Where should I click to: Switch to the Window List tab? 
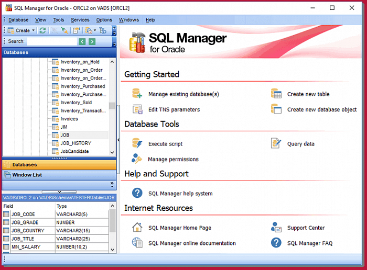(x=59, y=175)
